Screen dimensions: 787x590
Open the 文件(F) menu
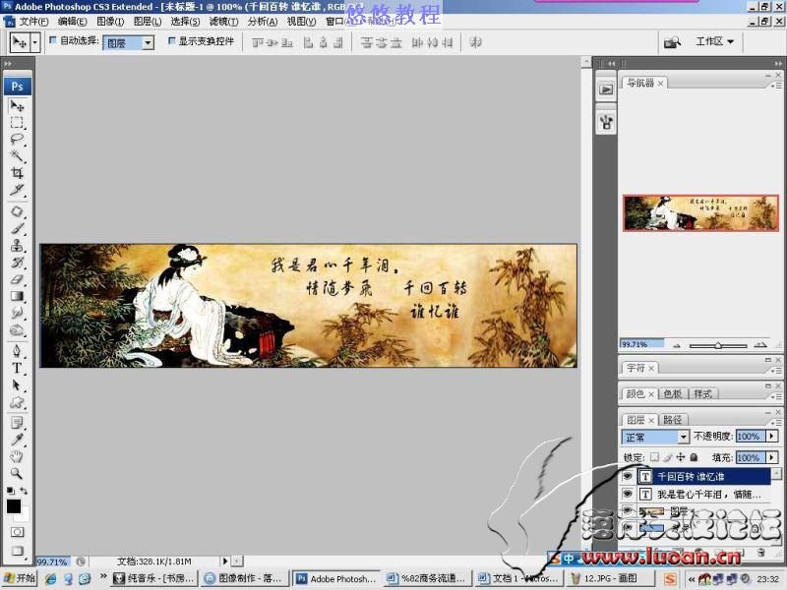pyautogui.click(x=33, y=22)
